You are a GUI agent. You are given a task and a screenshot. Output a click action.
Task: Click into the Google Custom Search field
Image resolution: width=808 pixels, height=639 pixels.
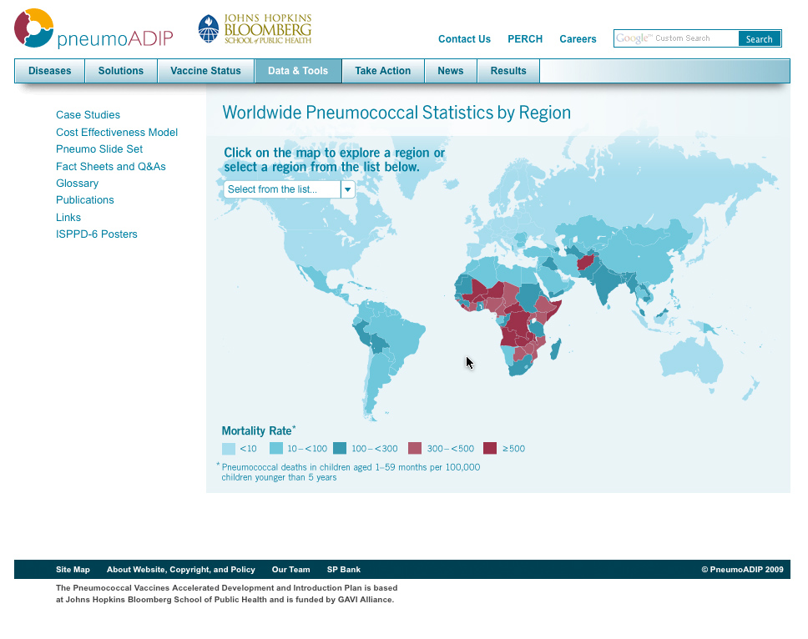[676, 38]
